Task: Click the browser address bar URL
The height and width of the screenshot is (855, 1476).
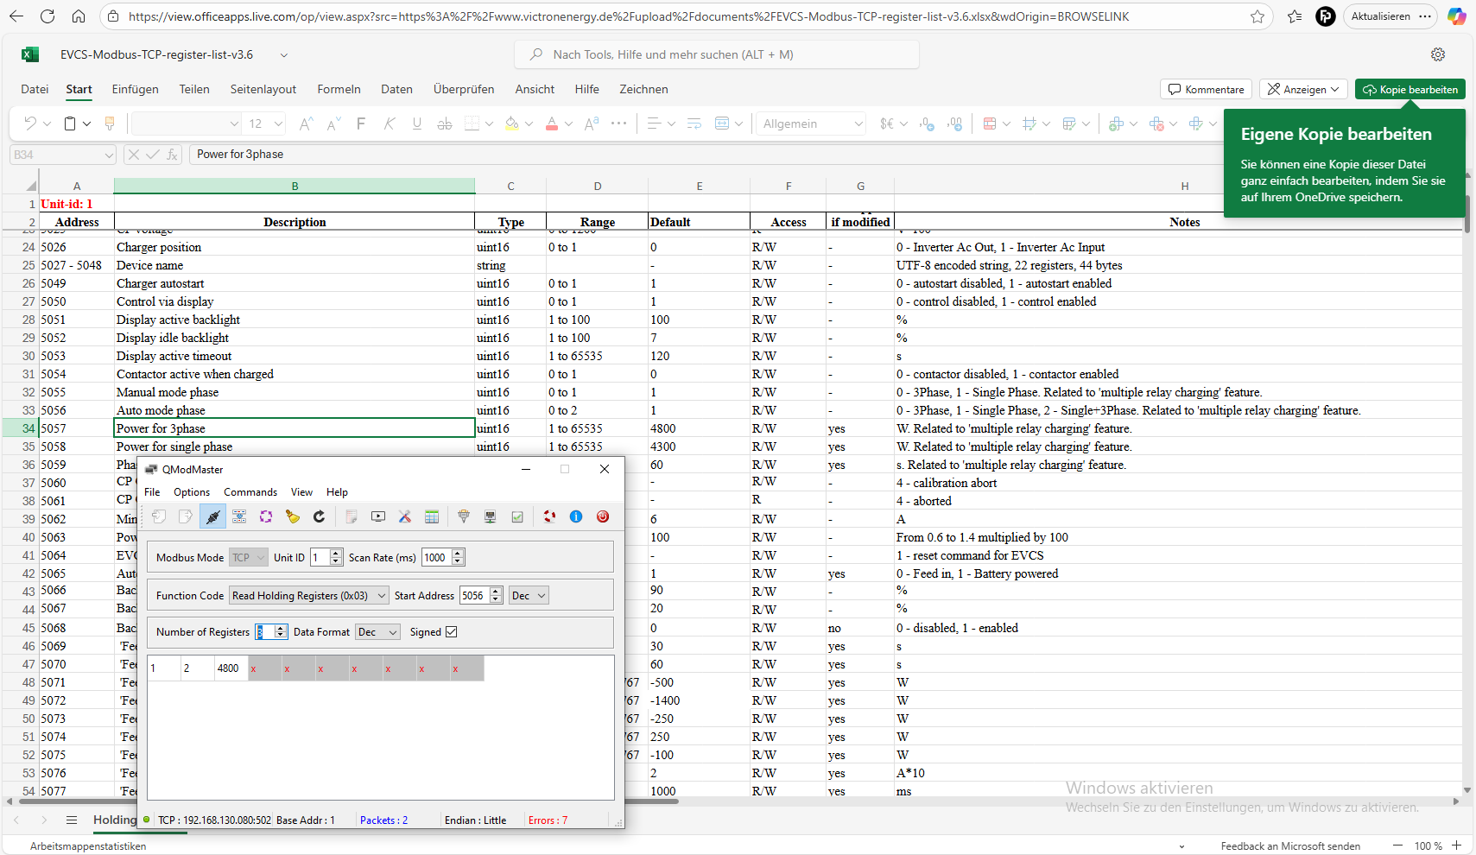Action: [629, 16]
